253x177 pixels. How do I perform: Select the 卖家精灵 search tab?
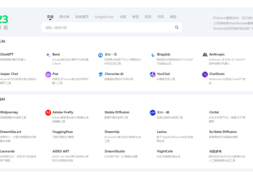[x=82, y=17]
